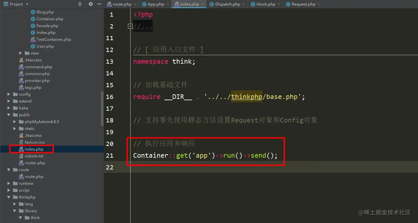Viewport: 418px width, 223px height.
Task: Select index.php in the public folder
Action: pos(34,149)
